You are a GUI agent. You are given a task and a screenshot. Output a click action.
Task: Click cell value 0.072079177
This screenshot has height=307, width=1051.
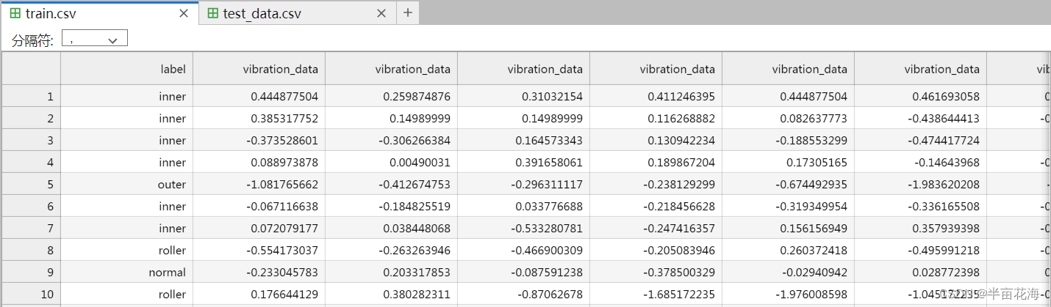(x=259, y=228)
